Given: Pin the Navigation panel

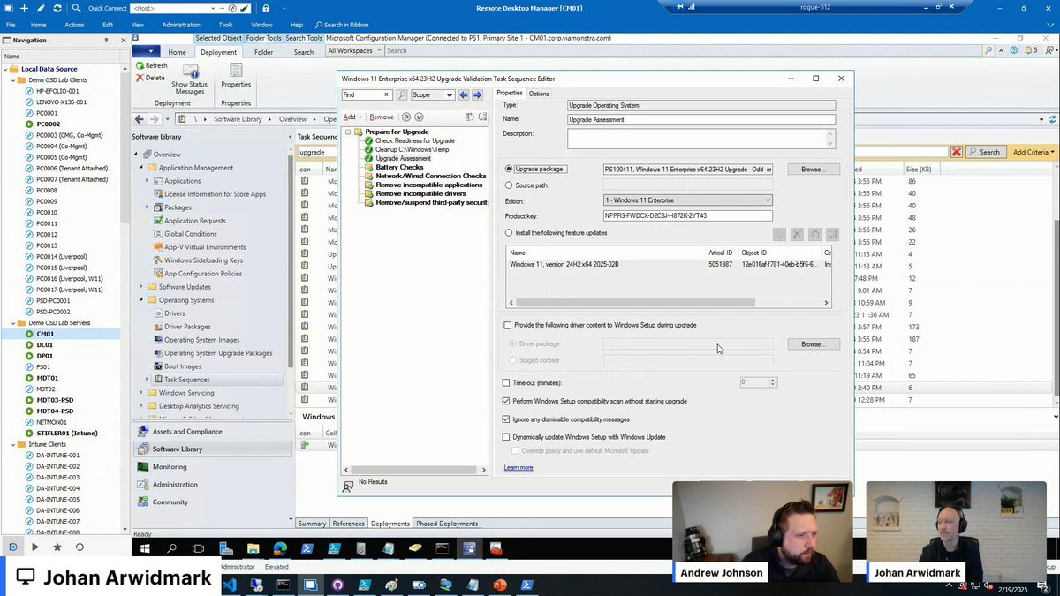Looking at the screenshot, I should pyautogui.click(x=106, y=40).
